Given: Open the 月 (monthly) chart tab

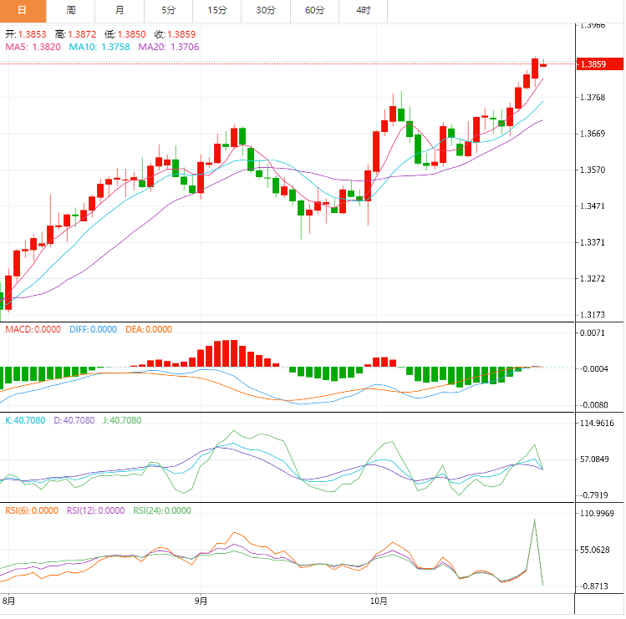Looking at the screenshot, I should 120,10.
